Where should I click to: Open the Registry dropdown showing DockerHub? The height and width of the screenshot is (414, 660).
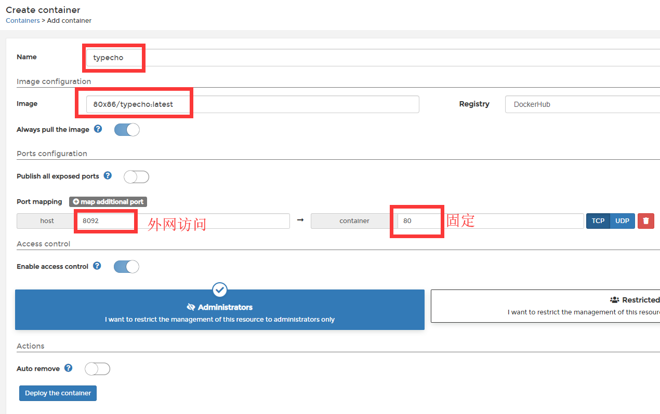pyautogui.click(x=583, y=104)
